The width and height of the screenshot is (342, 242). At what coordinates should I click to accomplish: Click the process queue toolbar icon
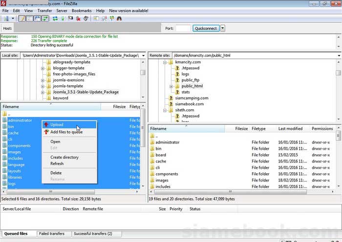point(63,19)
